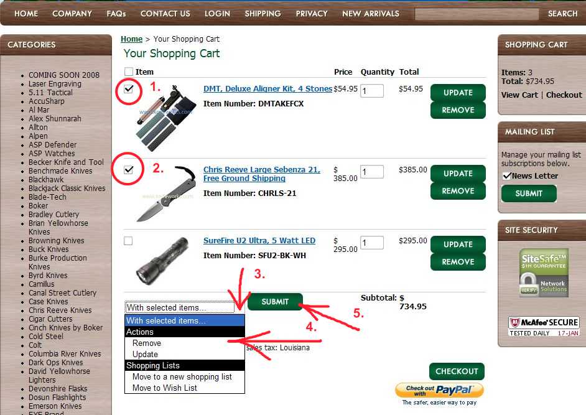Click the McAfee Secure badge
586x415 pixels.
tap(544, 327)
